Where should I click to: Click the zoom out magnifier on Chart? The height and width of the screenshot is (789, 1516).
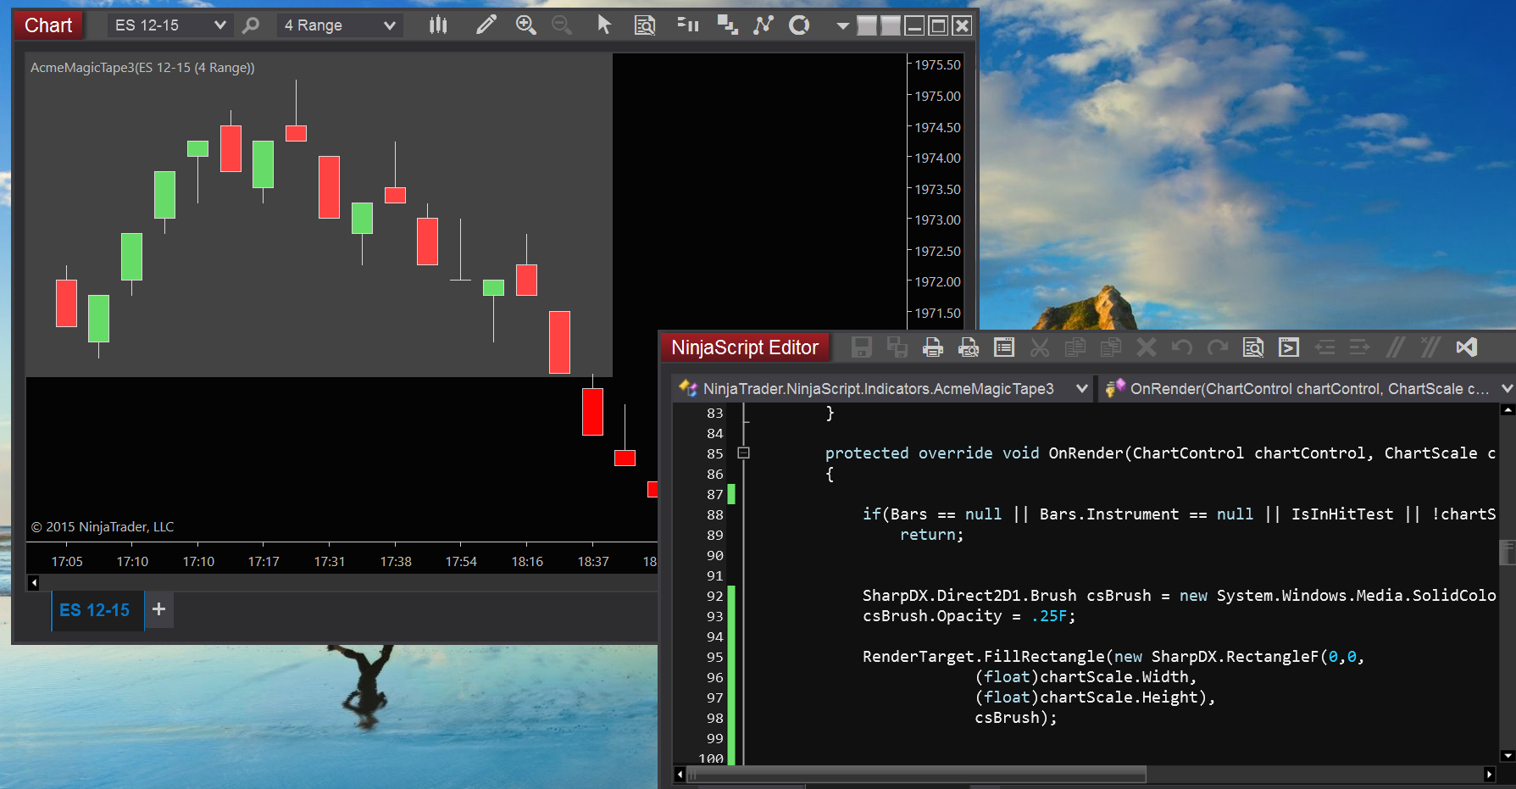coord(562,25)
